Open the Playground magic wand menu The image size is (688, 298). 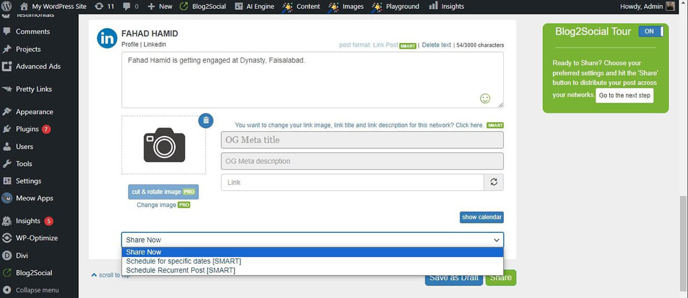coord(396,6)
